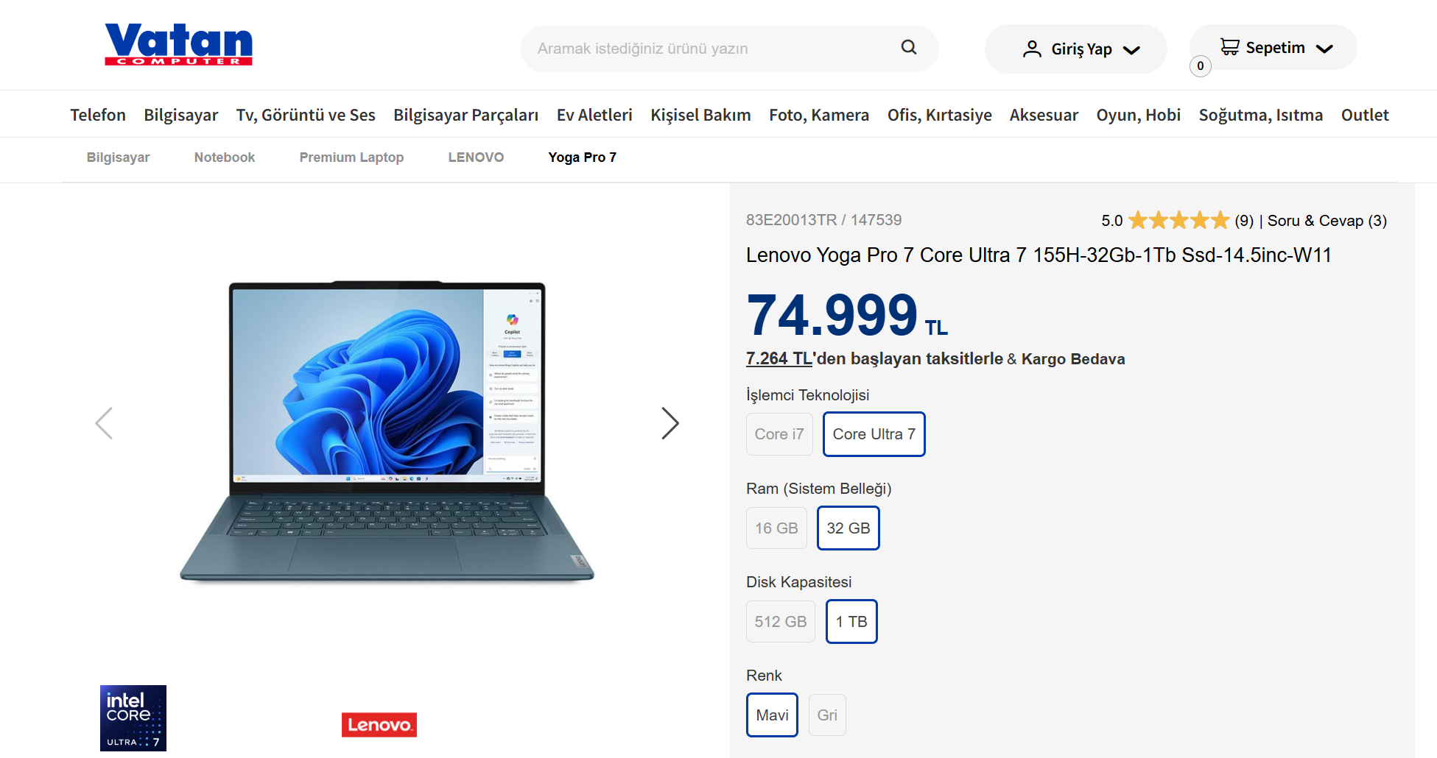Click the Lenovo brand logo

tap(379, 725)
